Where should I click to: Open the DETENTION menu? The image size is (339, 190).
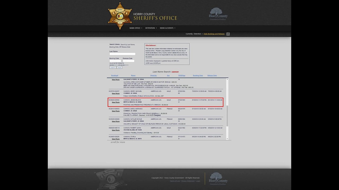(151, 28)
